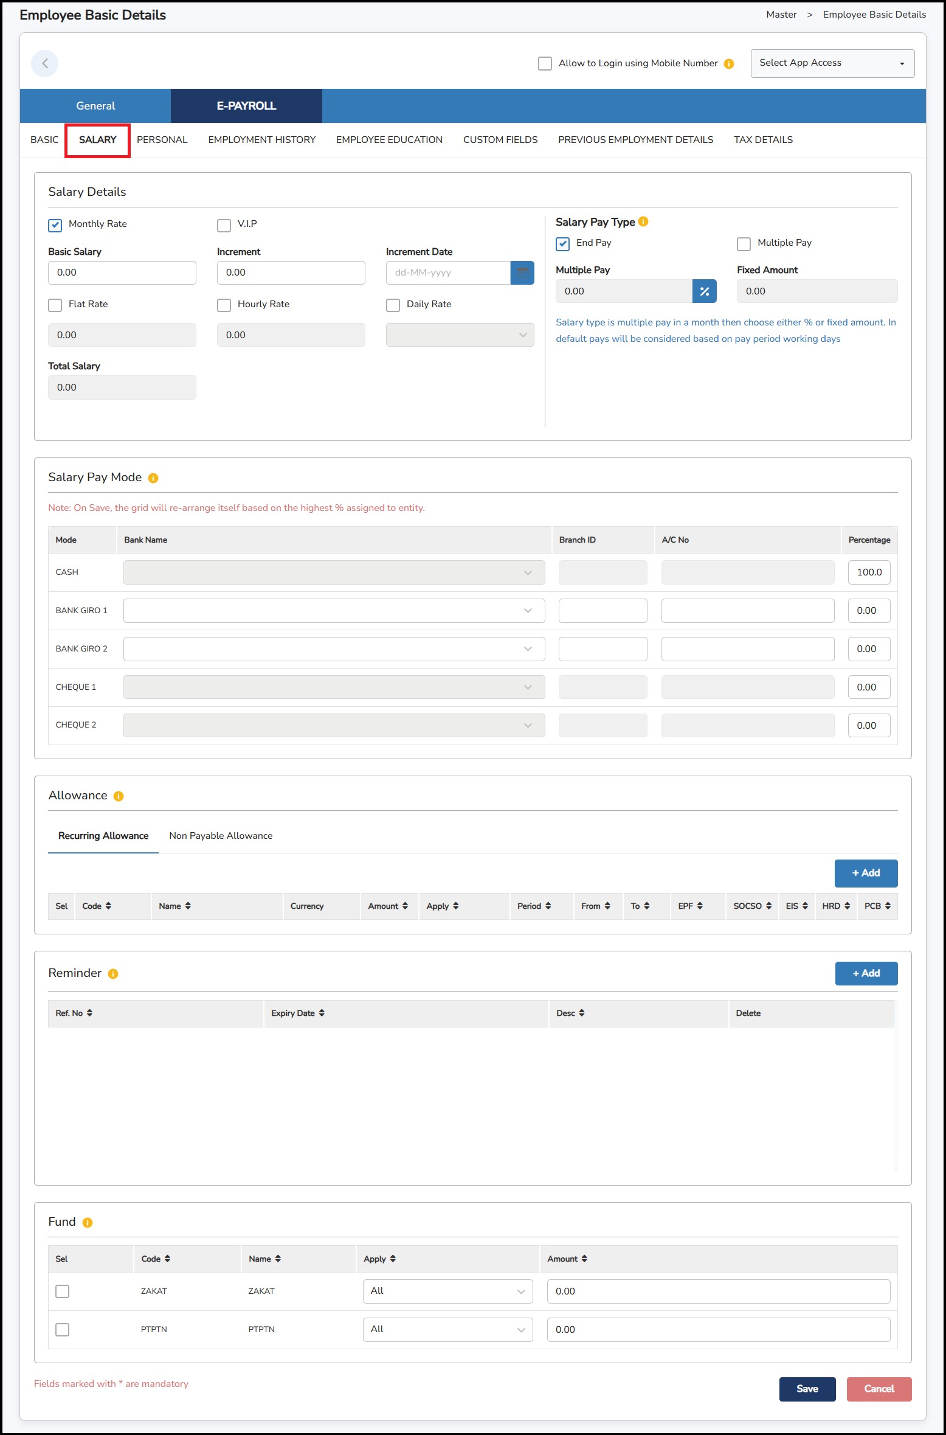Open the Increment Date calendar picker
The image size is (946, 1435).
coord(522,273)
